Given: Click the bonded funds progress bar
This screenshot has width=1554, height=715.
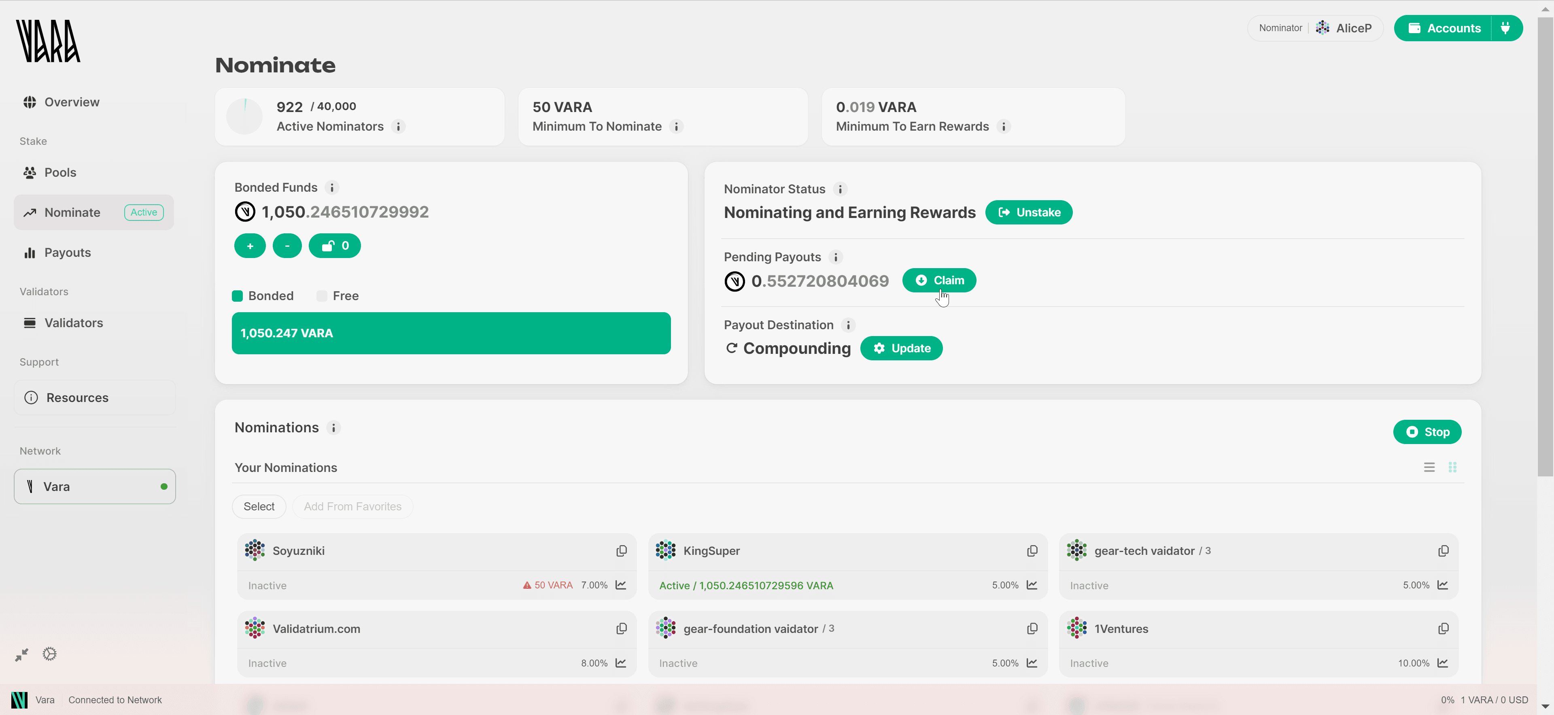Looking at the screenshot, I should (x=451, y=333).
